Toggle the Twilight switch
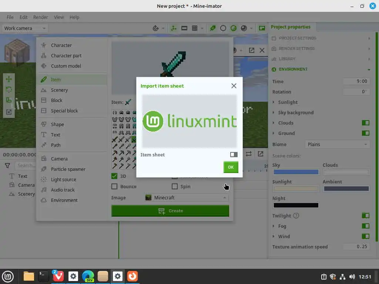Screen dimensions: 379x284 [x=365, y=216]
